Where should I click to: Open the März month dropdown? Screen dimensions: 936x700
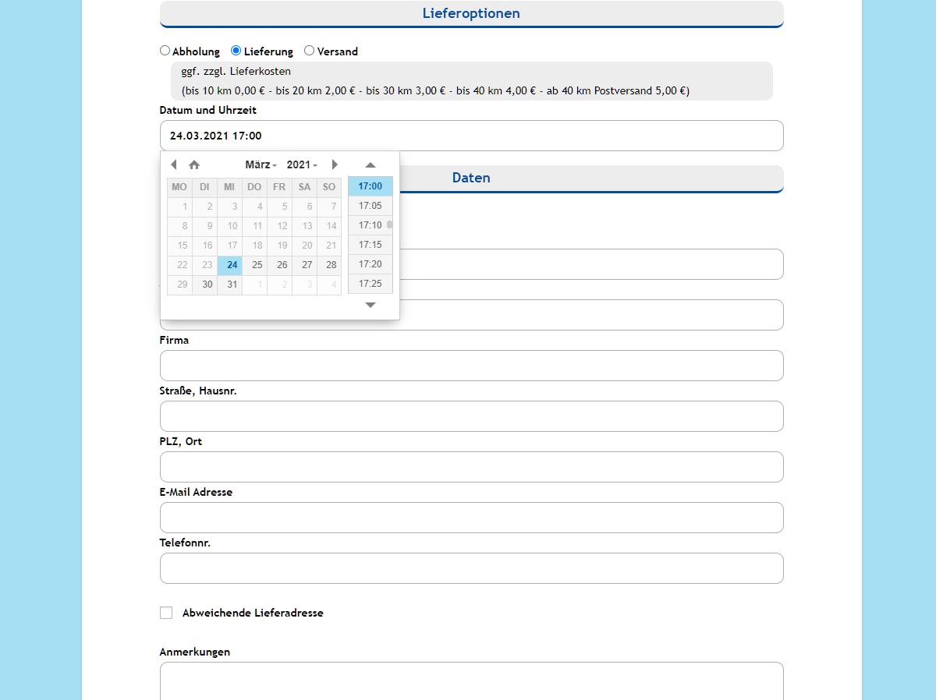point(261,164)
